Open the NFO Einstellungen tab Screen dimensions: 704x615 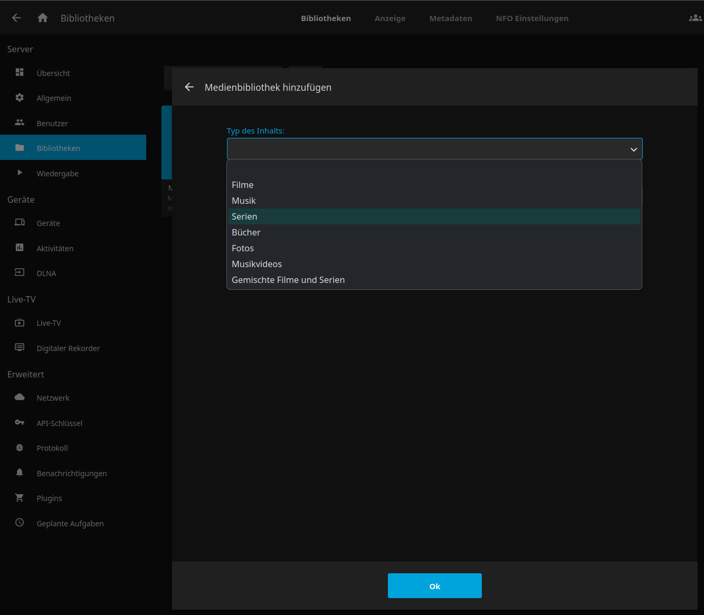(x=532, y=18)
